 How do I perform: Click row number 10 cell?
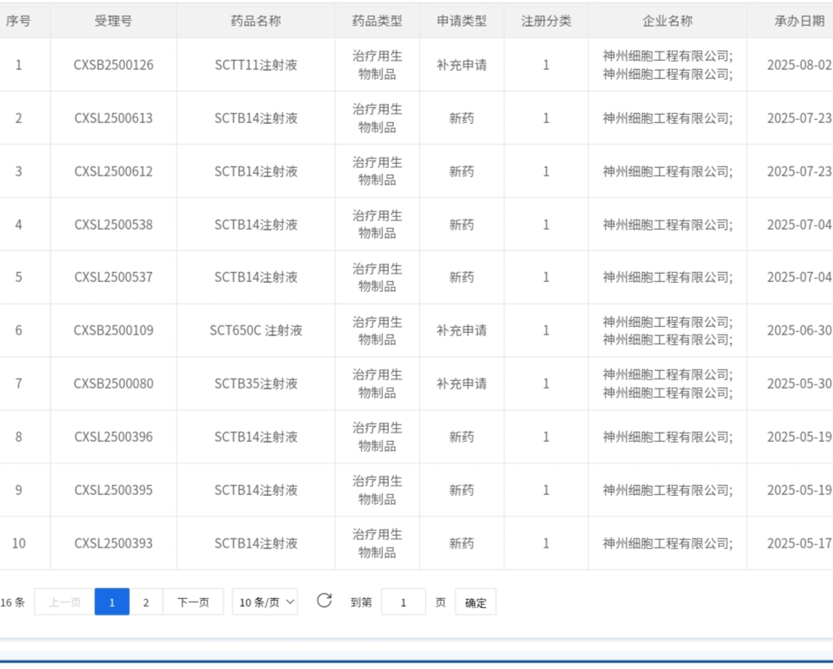click(x=18, y=543)
